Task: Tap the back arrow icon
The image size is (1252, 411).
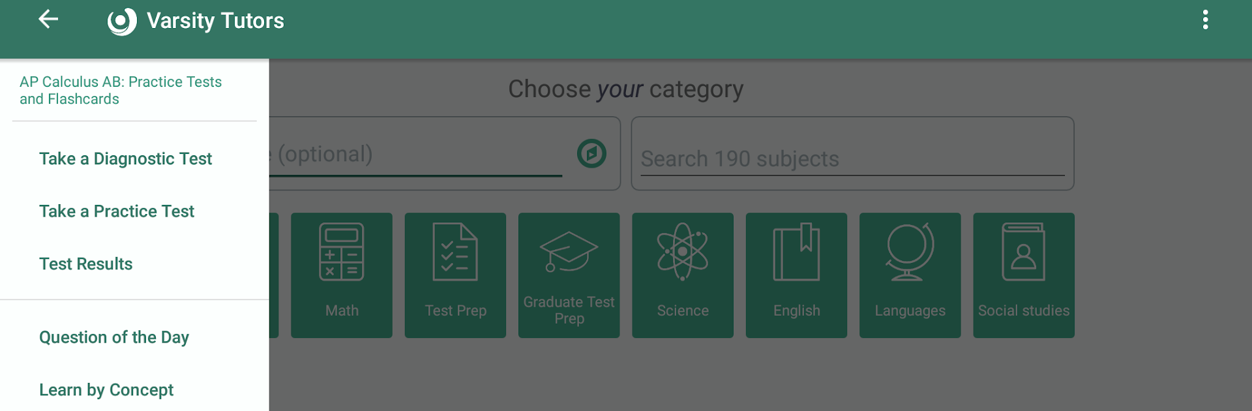Action: point(48,20)
